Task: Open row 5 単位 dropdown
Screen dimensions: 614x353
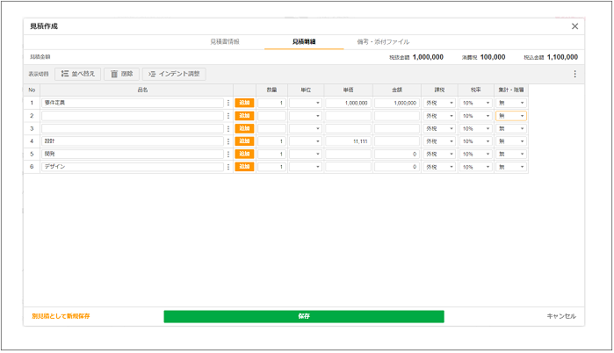Action: click(306, 154)
